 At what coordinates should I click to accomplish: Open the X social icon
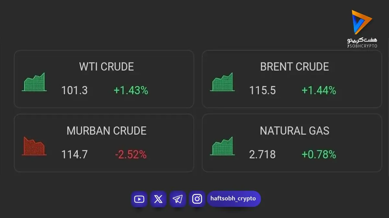pos(158,199)
